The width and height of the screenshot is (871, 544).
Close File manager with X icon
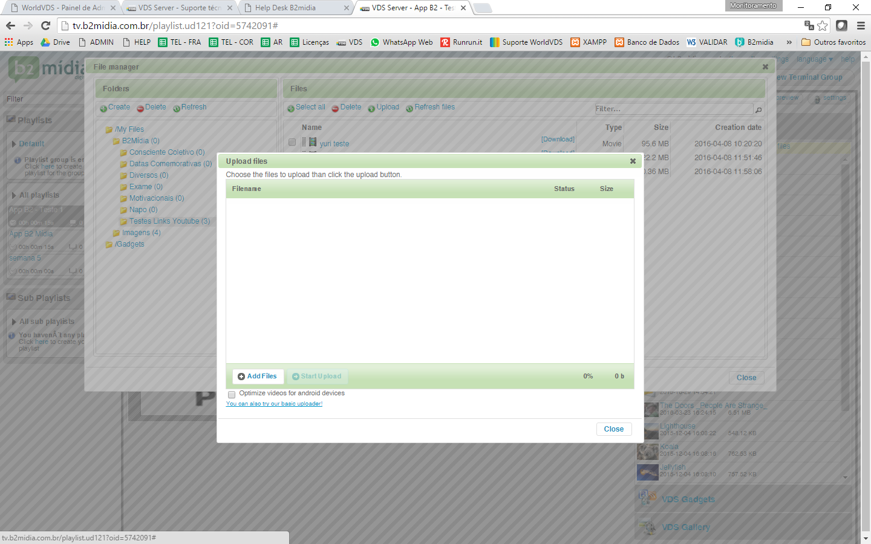(765, 67)
